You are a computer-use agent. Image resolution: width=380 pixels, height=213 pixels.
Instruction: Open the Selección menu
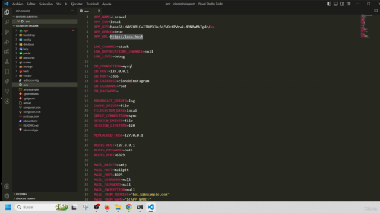click(46, 4)
